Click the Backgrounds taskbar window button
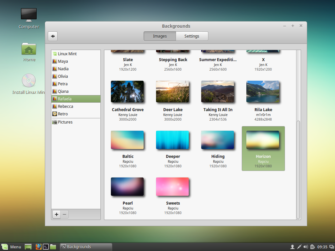The width and height of the screenshot is (335, 251). [86, 247]
